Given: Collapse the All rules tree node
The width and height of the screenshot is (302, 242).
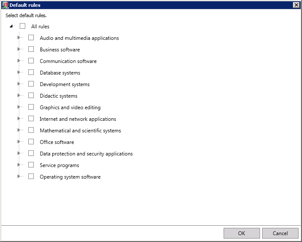Looking at the screenshot, I should coord(11,26).
